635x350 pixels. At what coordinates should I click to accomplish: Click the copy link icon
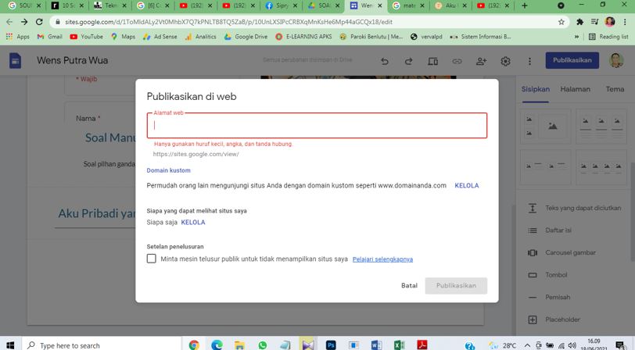[x=457, y=61]
